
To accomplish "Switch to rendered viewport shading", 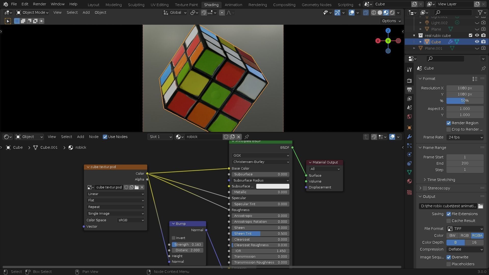I will 392,13.
